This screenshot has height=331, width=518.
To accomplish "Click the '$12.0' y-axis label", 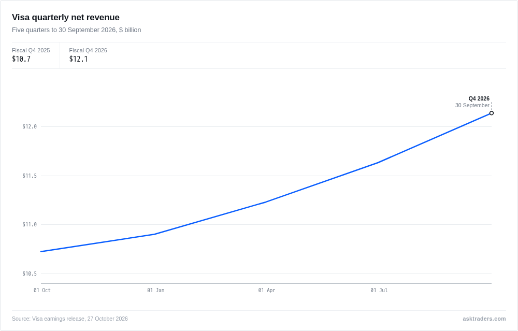I will [30, 126].
